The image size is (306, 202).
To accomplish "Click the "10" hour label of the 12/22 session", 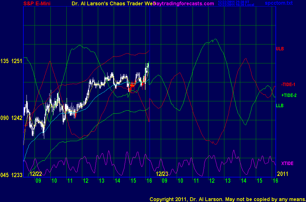I will point(54,181).
